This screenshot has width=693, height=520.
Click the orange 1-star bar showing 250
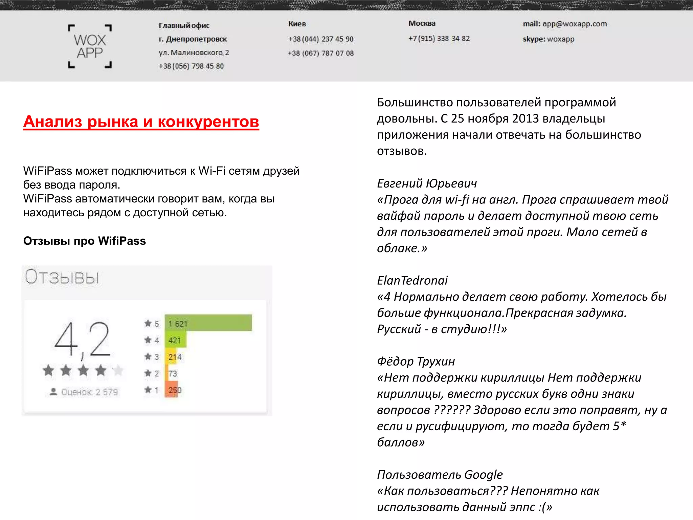[171, 390]
